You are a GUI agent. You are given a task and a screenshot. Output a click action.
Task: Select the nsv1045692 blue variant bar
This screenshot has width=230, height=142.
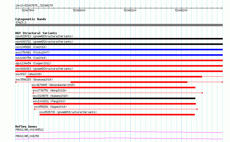119,50
